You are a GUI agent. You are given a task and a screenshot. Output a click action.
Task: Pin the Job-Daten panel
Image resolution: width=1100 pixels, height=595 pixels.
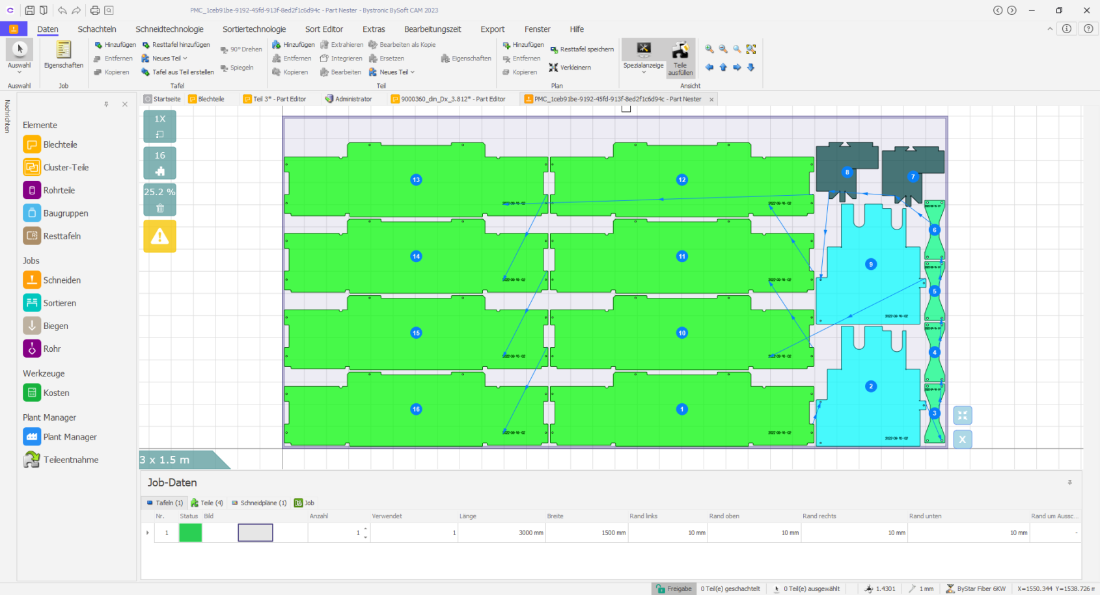[x=1069, y=482]
